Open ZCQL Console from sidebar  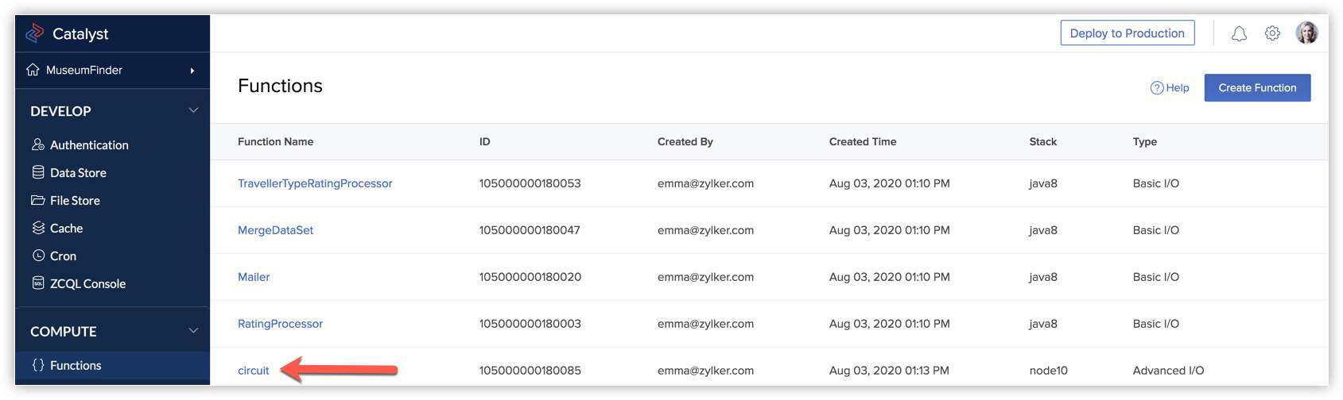click(x=87, y=283)
